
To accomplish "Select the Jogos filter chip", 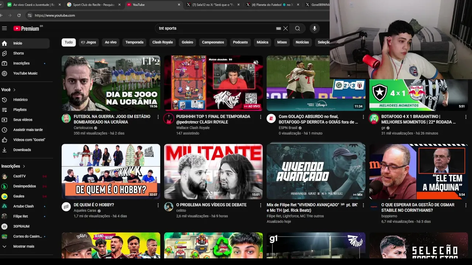I will pyautogui.click(x=88, y=42).
